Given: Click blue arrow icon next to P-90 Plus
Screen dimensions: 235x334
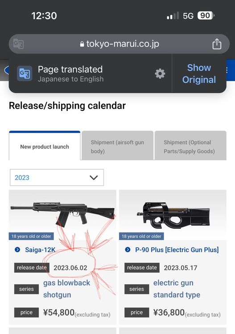Looking at the screenshot, I should pyautogui.click(x=128, y=250).
